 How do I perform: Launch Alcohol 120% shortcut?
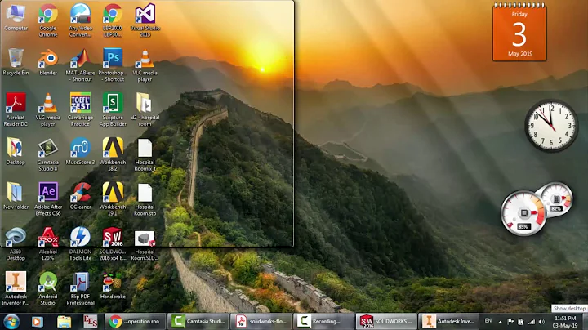pos(48,243)
